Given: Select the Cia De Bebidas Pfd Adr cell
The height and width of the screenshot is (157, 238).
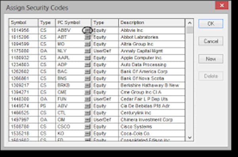Looking at the screenshot, I should pyautogui.click(x=152, y=106).
